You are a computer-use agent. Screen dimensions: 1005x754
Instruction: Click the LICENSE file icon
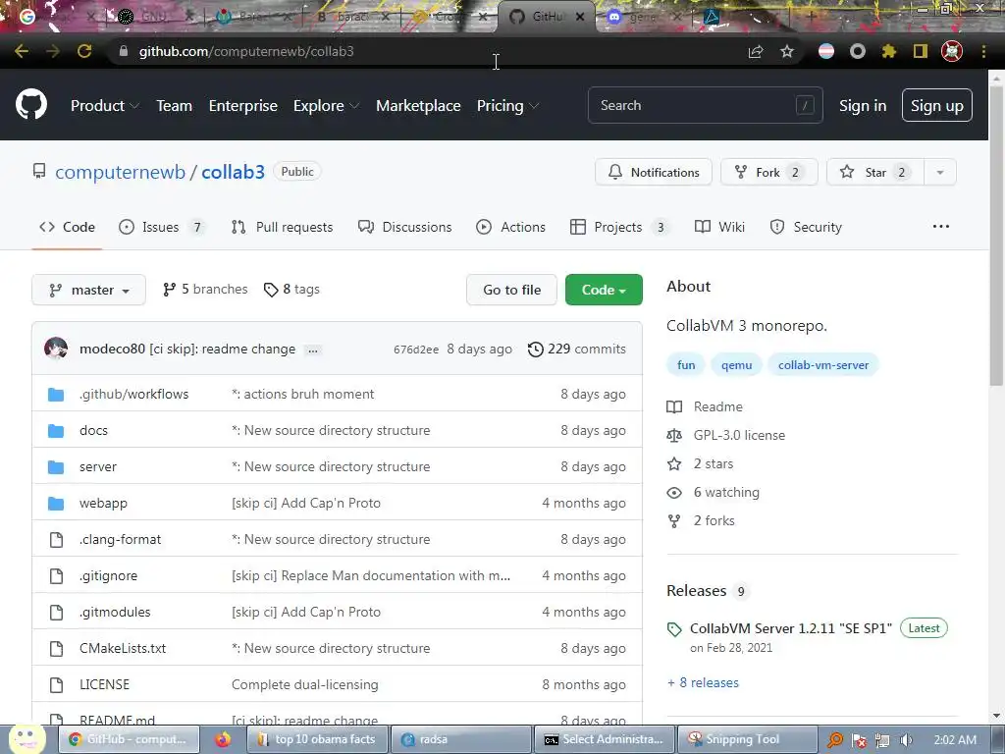coord(56,684)
